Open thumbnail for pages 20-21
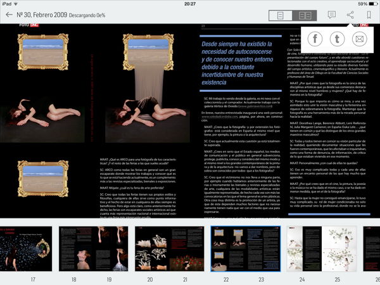The height and width of the screenshot is (285, 380). (x=169, y=249)
